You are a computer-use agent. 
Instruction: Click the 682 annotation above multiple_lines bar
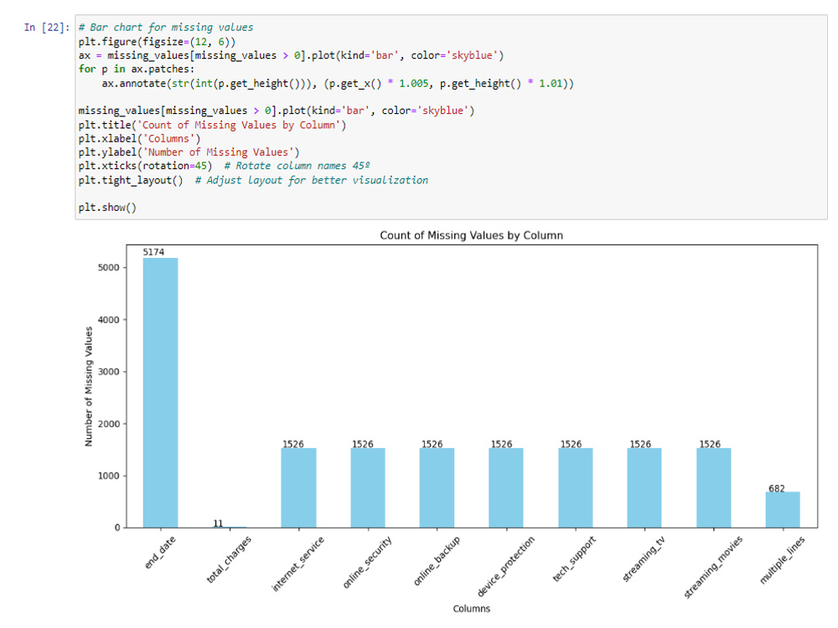point(777,489)
